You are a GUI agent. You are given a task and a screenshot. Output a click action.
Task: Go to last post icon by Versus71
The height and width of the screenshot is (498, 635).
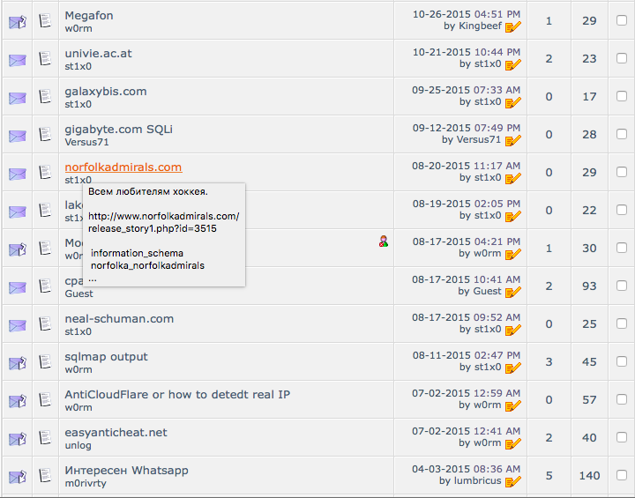pos(513,140)
